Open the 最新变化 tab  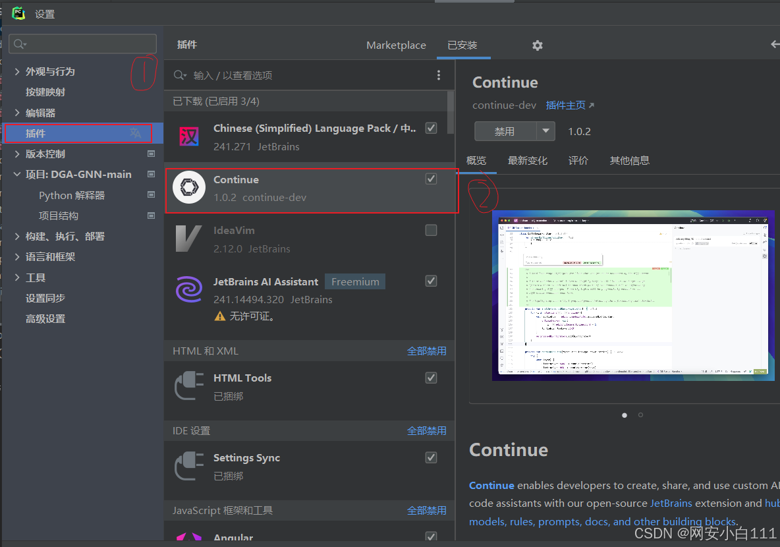528,160
